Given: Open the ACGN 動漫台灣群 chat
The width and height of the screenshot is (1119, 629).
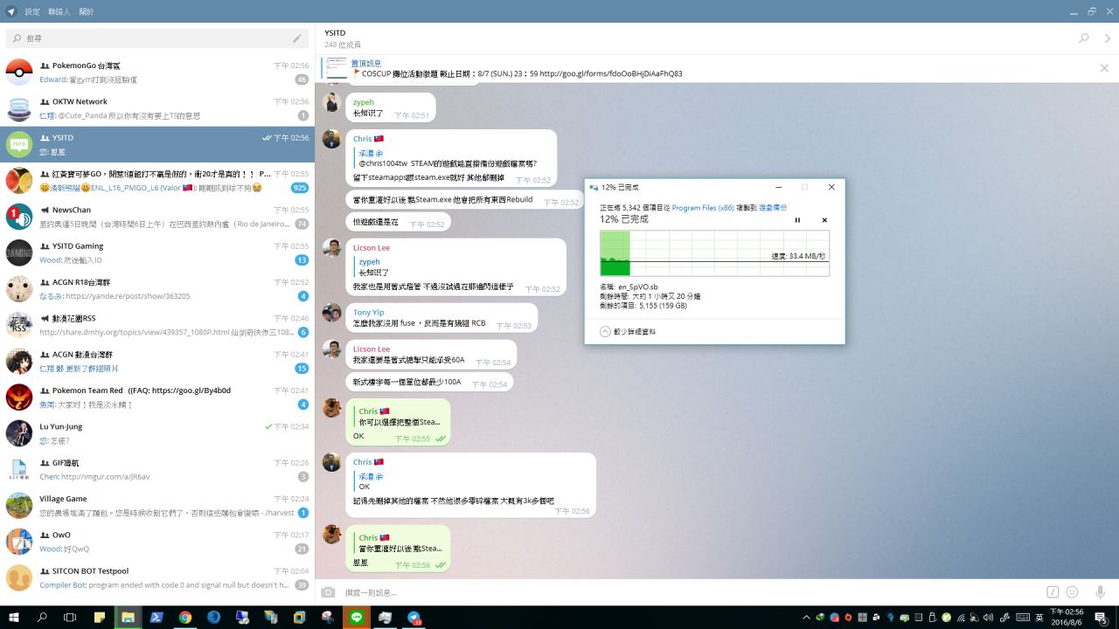Looking at the screenshot, I should pos(157,362).
